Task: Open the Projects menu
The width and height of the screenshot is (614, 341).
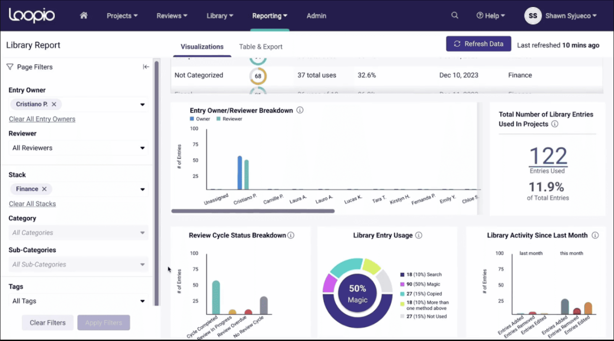Action: pyautogui.click(x=122, y=15)
